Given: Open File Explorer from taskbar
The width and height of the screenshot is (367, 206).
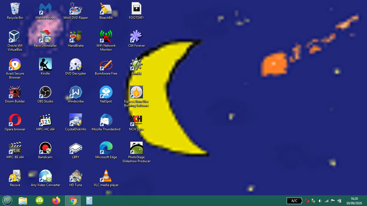Looking at the screenshot, I should 23,201.
